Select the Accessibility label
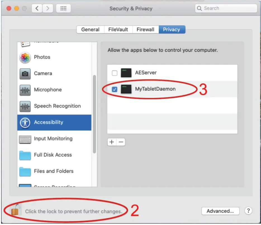 pyautogui.click(x=49, y=122)
